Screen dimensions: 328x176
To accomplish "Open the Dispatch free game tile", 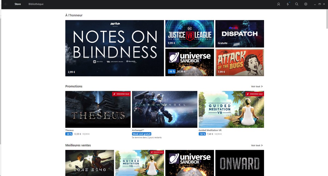I will pos(240,34).
